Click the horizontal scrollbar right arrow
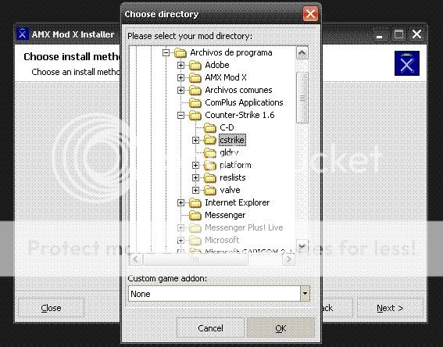The height and width of the screenshot is (347, 443). pos(289,259)
